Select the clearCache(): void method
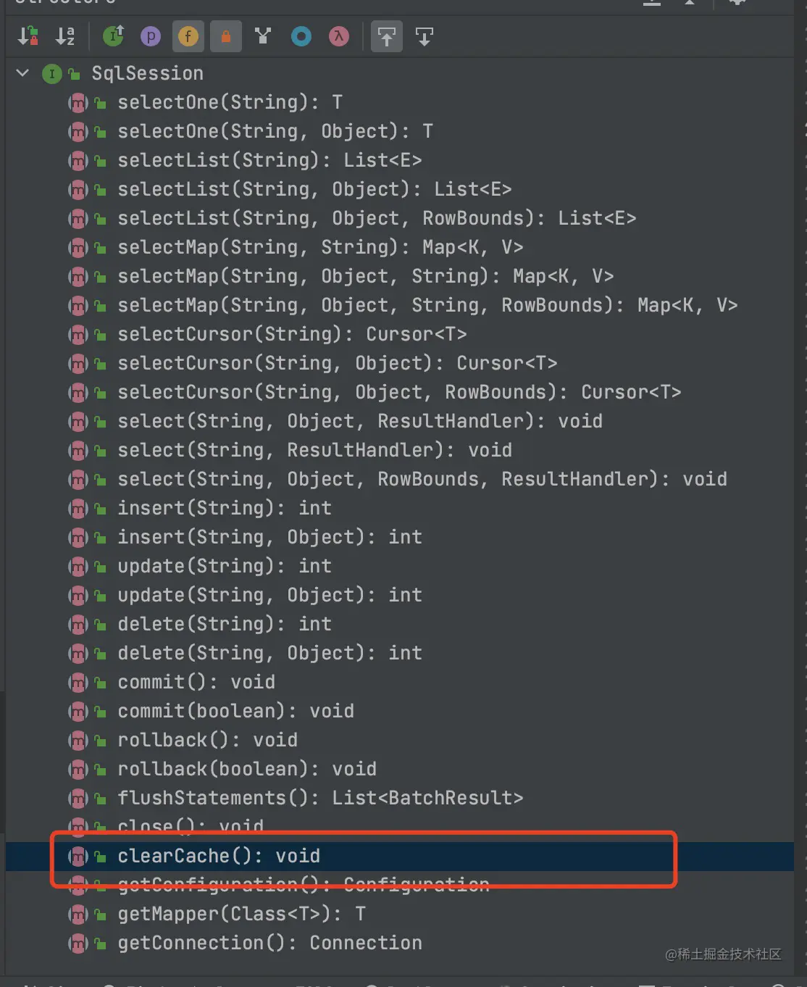The height and width of the screenshot is (987, 807). pos(219,856)
